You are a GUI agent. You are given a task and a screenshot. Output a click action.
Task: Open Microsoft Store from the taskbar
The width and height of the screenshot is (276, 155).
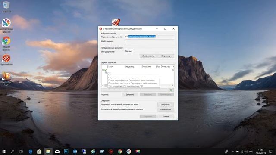pyautogui.click(x=39, y=152)
